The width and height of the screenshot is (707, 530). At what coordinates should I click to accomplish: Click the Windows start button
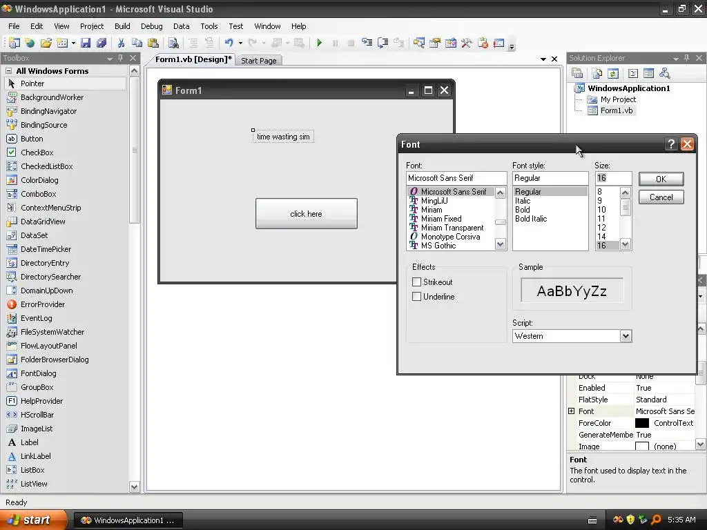pos(32,520)
